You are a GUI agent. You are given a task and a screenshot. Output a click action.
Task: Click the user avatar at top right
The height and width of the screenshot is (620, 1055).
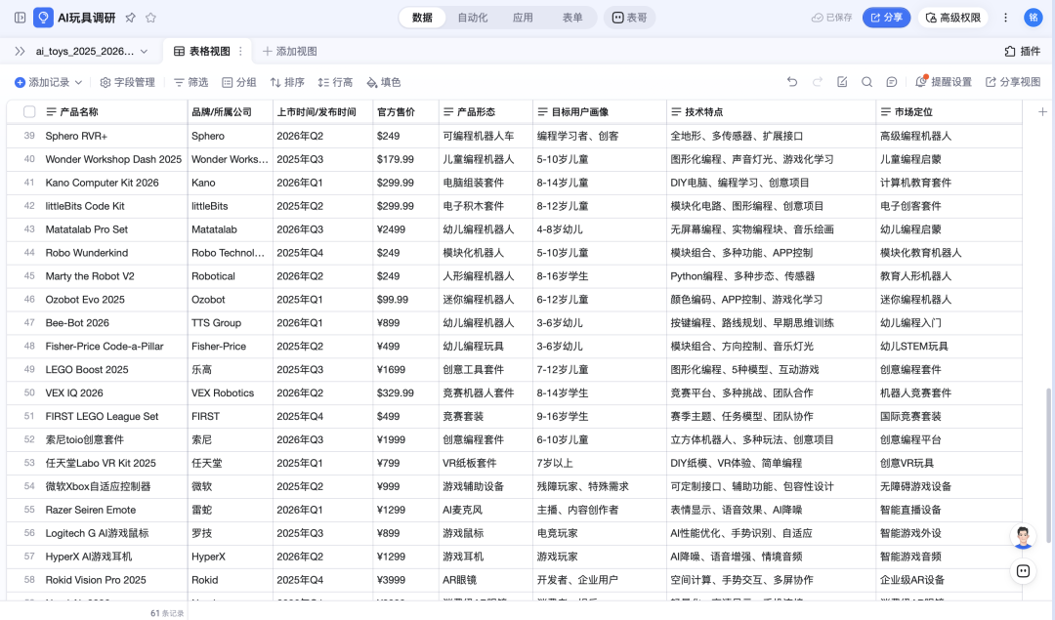coord(1033,18)
